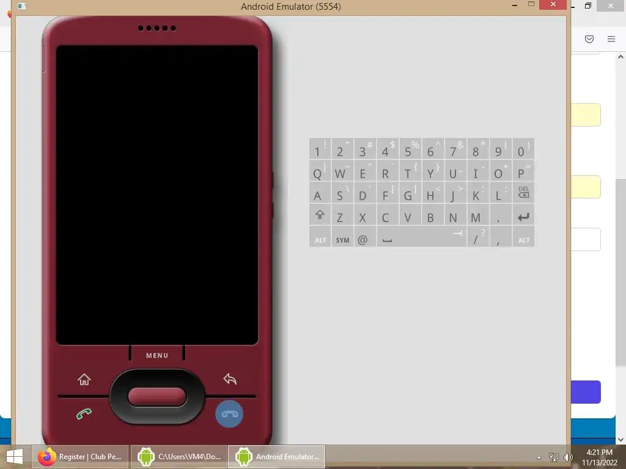Click the slash question mark key

478,237
